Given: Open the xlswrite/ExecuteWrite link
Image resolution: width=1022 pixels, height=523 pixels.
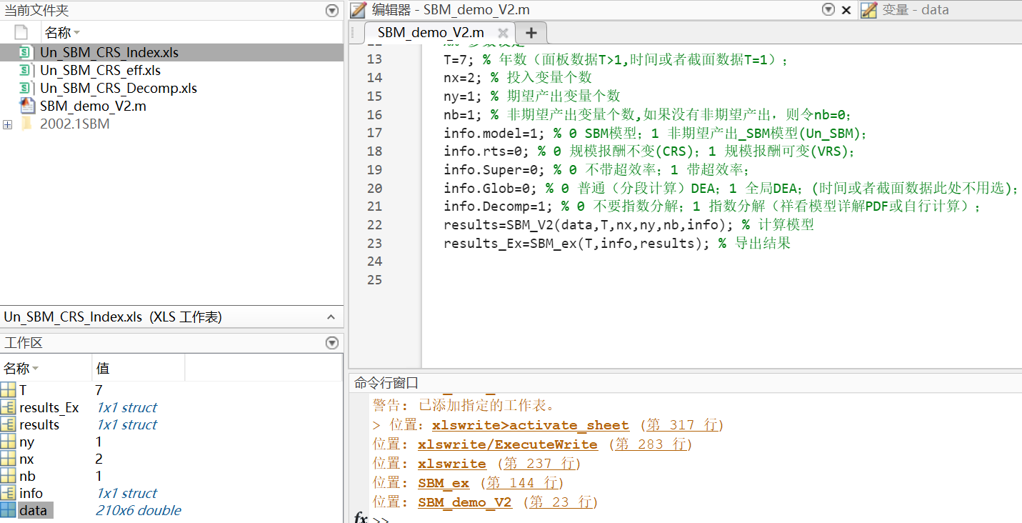Looking at the screenshot, I should pyautogui.click(x=508, y=444).
